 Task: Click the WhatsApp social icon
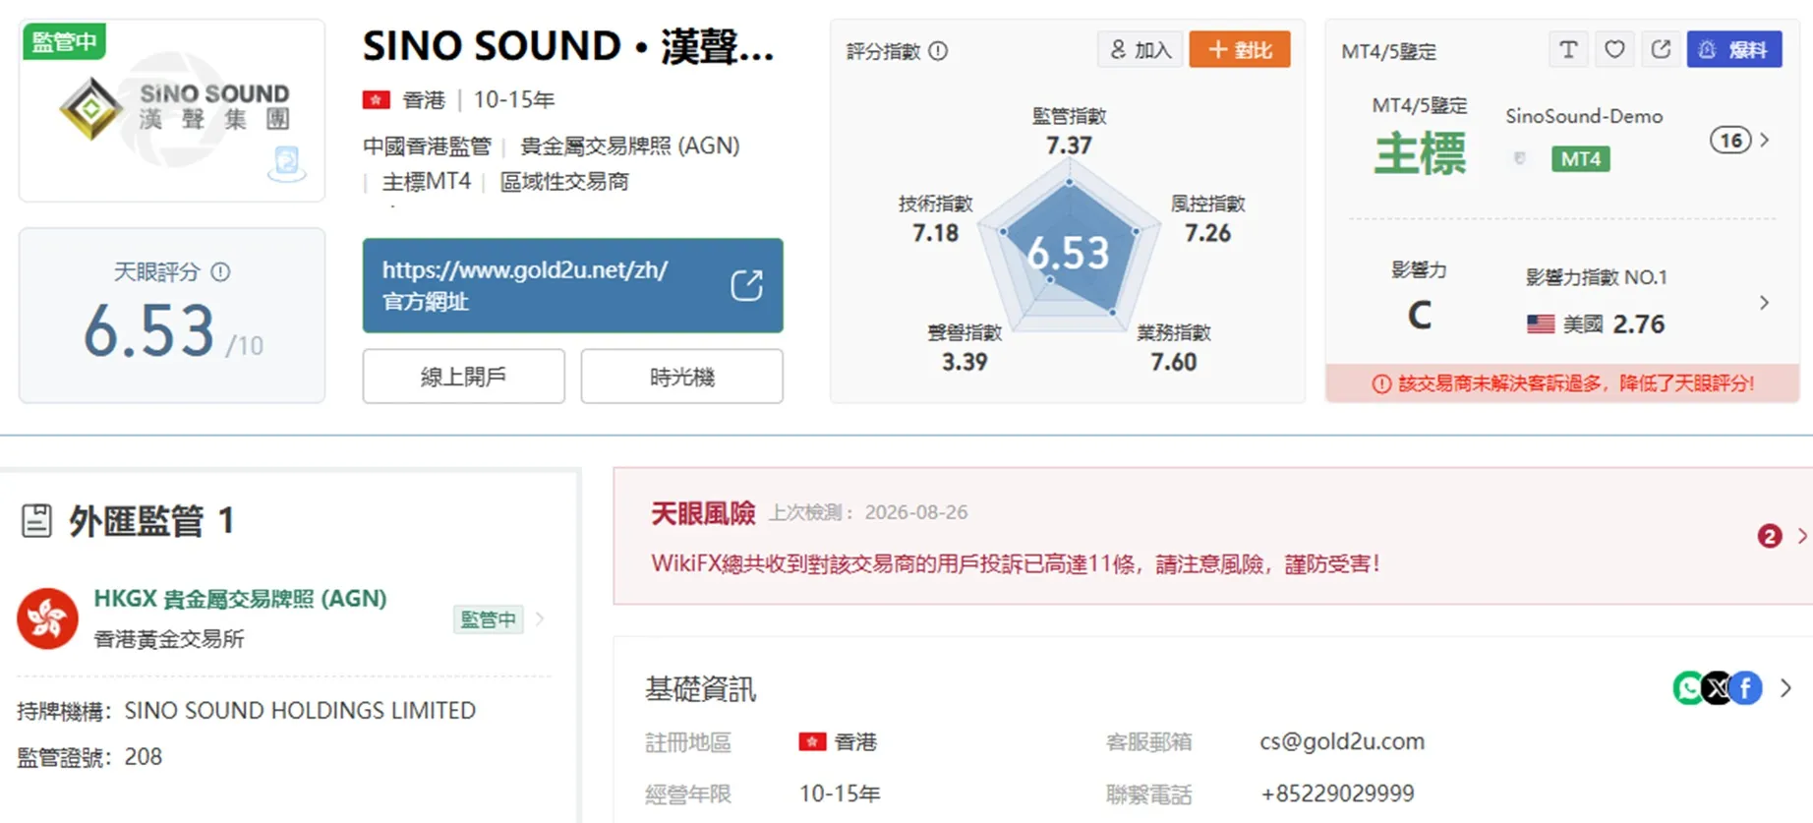[1689, 688]
